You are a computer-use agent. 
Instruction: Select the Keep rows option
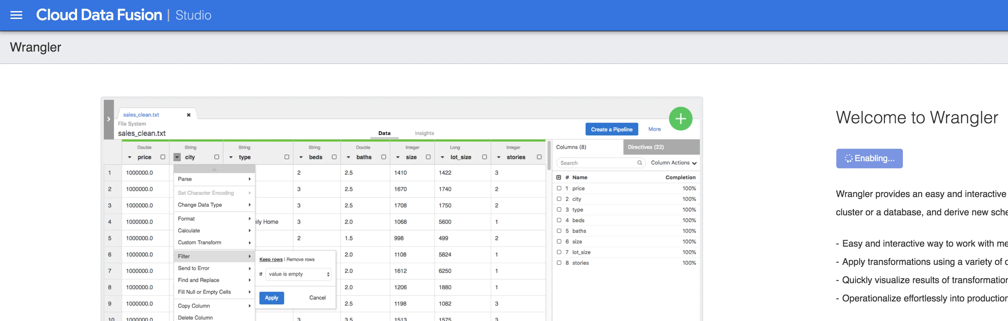tap(271, 260)
